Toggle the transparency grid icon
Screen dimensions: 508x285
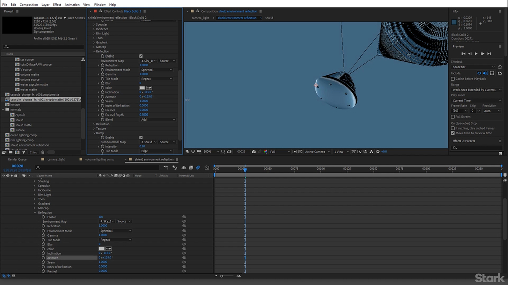click(300, 151)
